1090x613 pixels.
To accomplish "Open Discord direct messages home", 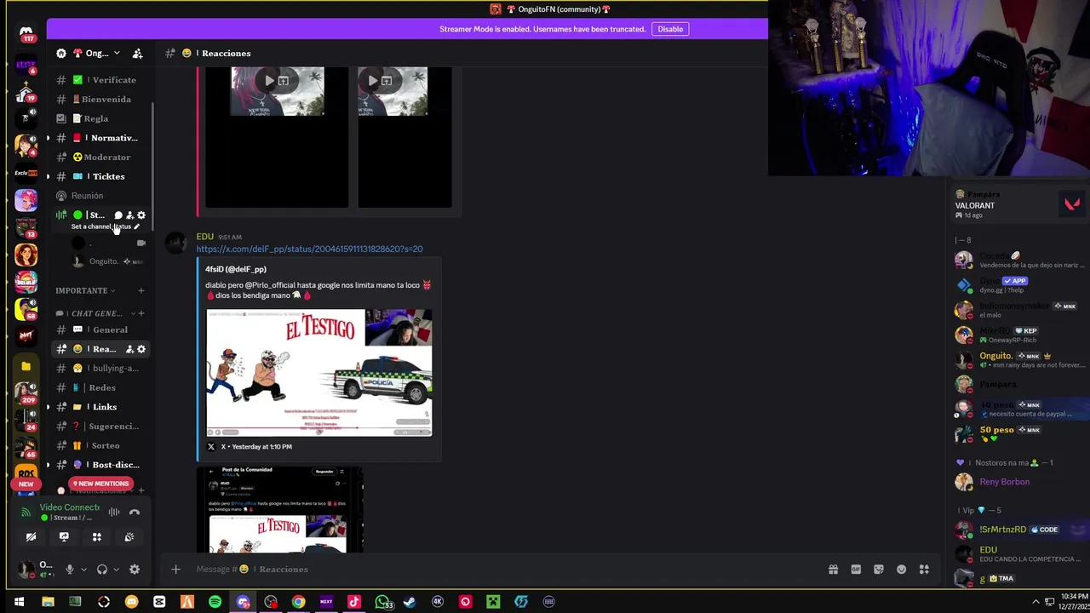I will (x=26, y=33).
